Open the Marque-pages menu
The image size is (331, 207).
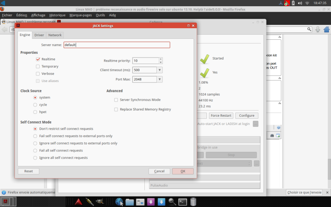[x=80, y=15]
